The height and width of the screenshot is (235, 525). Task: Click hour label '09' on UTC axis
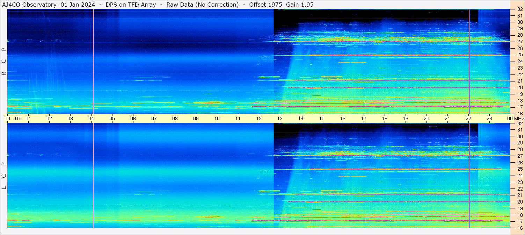(x=196, y=119)
